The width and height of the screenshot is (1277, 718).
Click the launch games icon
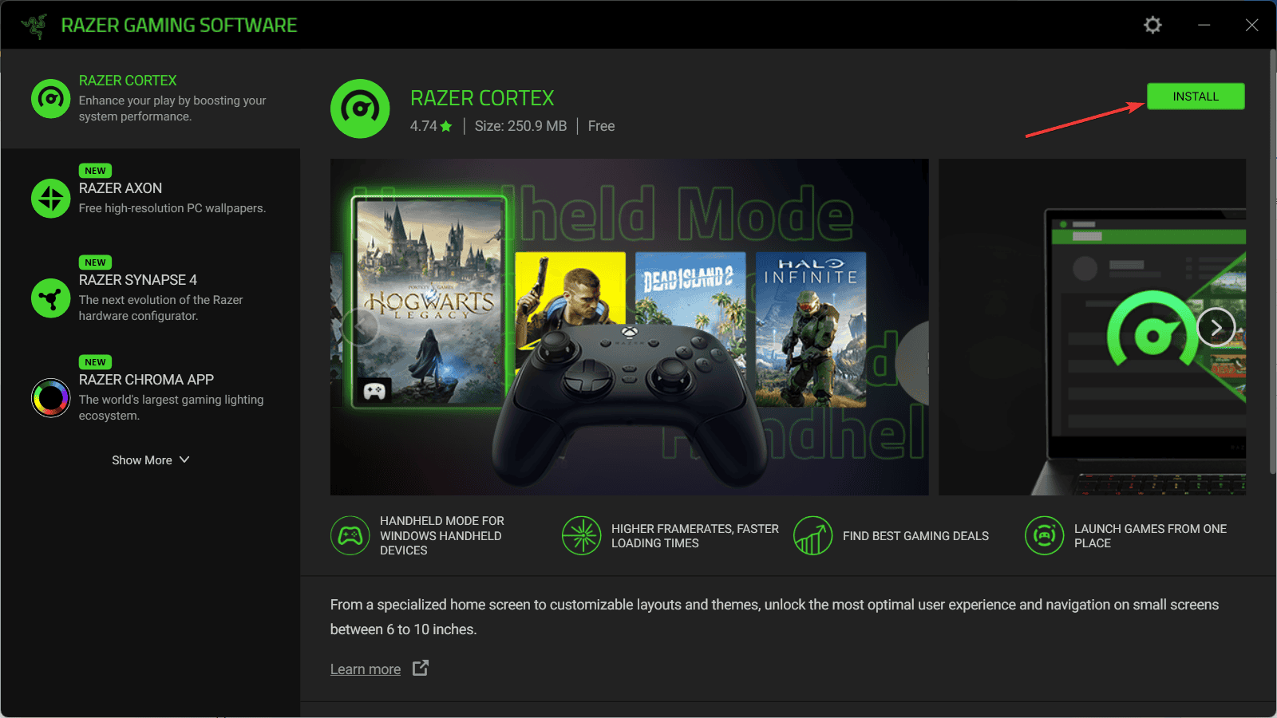coord(1044,535)
